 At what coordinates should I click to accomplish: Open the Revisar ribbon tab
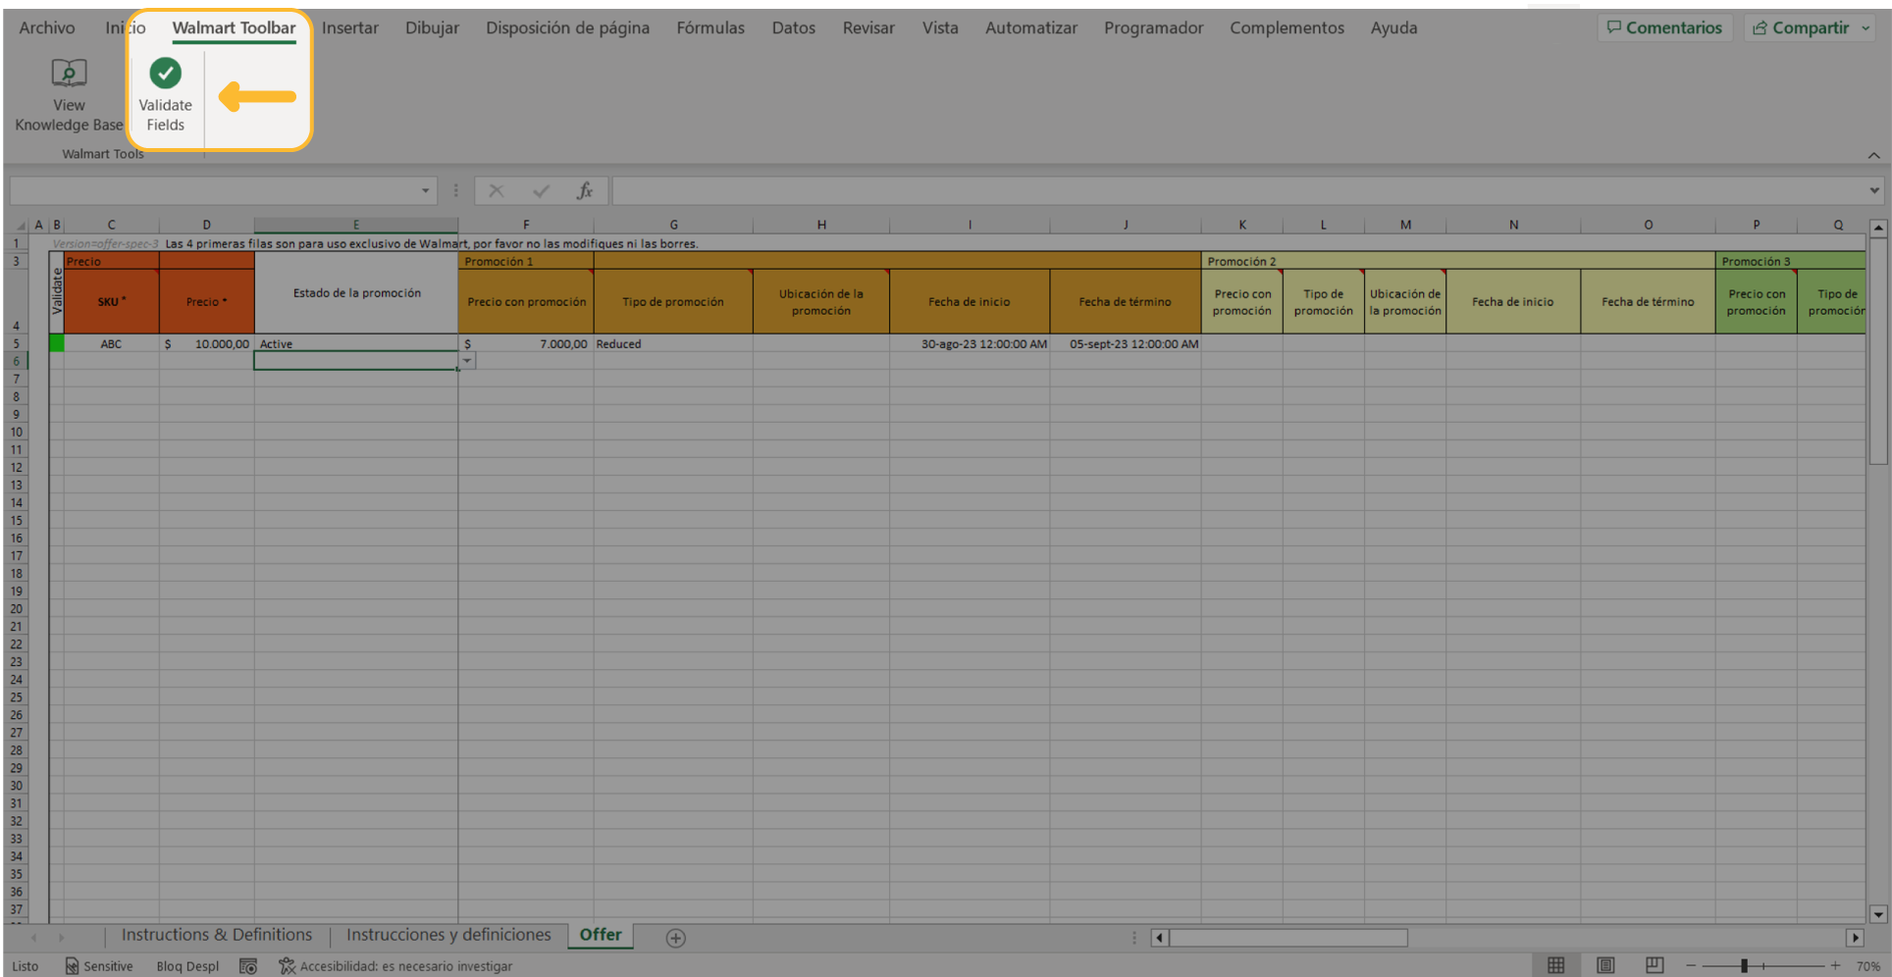(868, 28)
